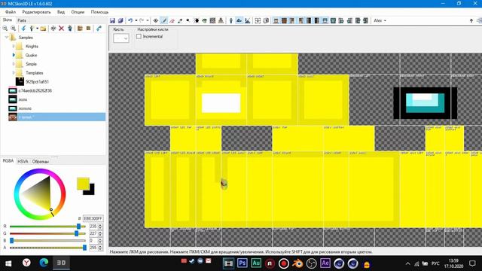The image size is (482, 271).
Task: Open Photoshop from the taskbar
Action: click(x=243, y=263)
